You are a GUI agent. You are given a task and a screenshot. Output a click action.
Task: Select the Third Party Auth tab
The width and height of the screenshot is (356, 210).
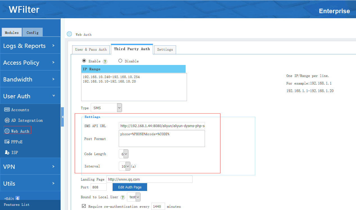(x=132, y=49)
